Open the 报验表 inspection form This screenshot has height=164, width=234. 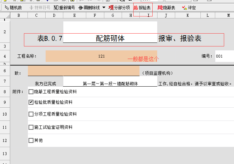[142, 8]
